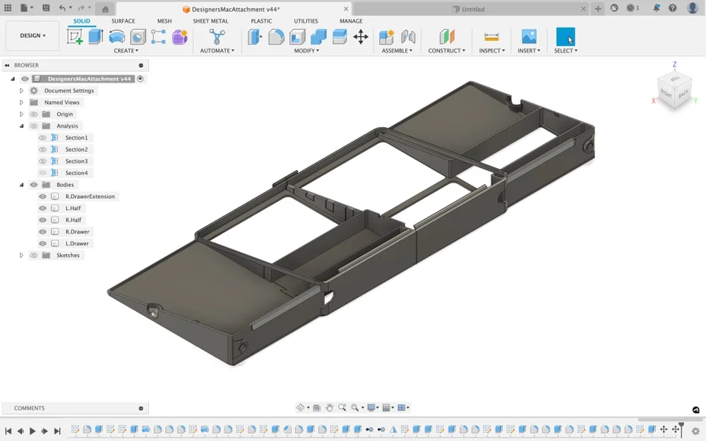The height and width of the screenshot is (441, 706).
Task: Switch to the SURFACE tab
Action: [124, 21]
